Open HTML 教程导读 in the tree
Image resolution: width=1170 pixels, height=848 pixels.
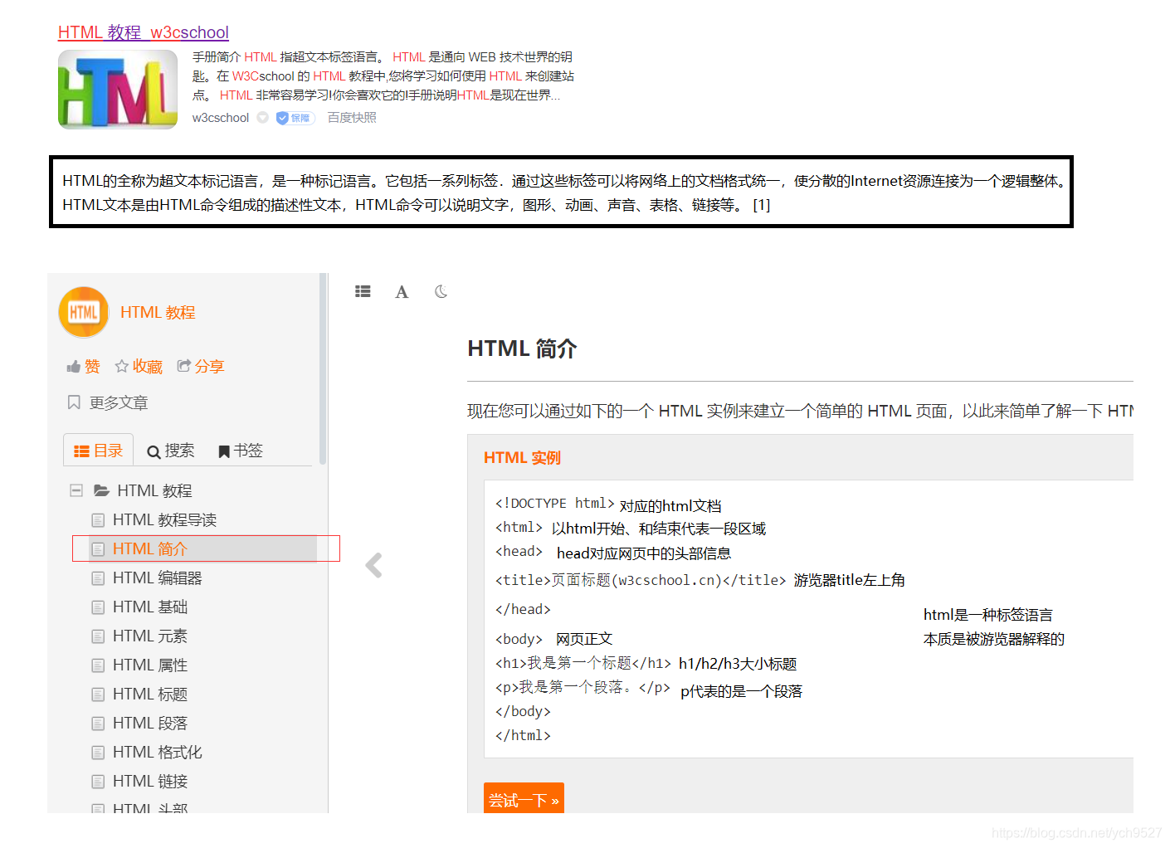click(x=164, y=519)
